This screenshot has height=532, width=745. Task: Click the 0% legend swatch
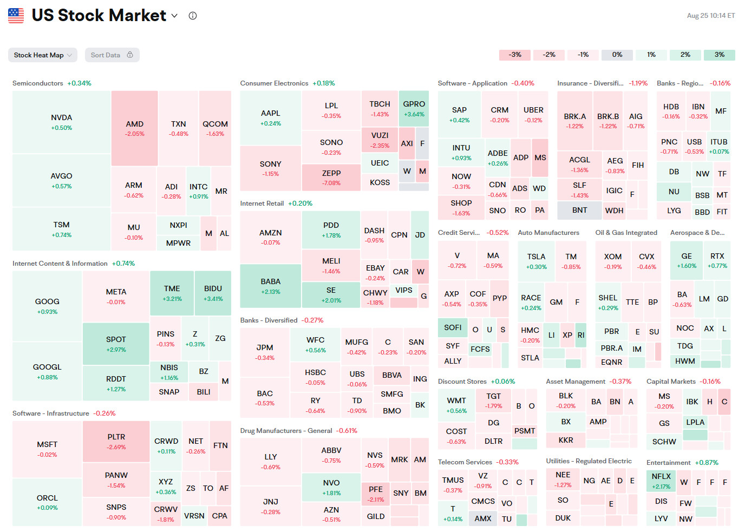coord(617,55)
